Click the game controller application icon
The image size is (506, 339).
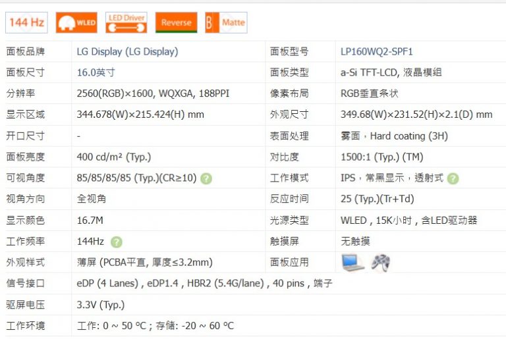pyautogui.click(x=380, y=263)
